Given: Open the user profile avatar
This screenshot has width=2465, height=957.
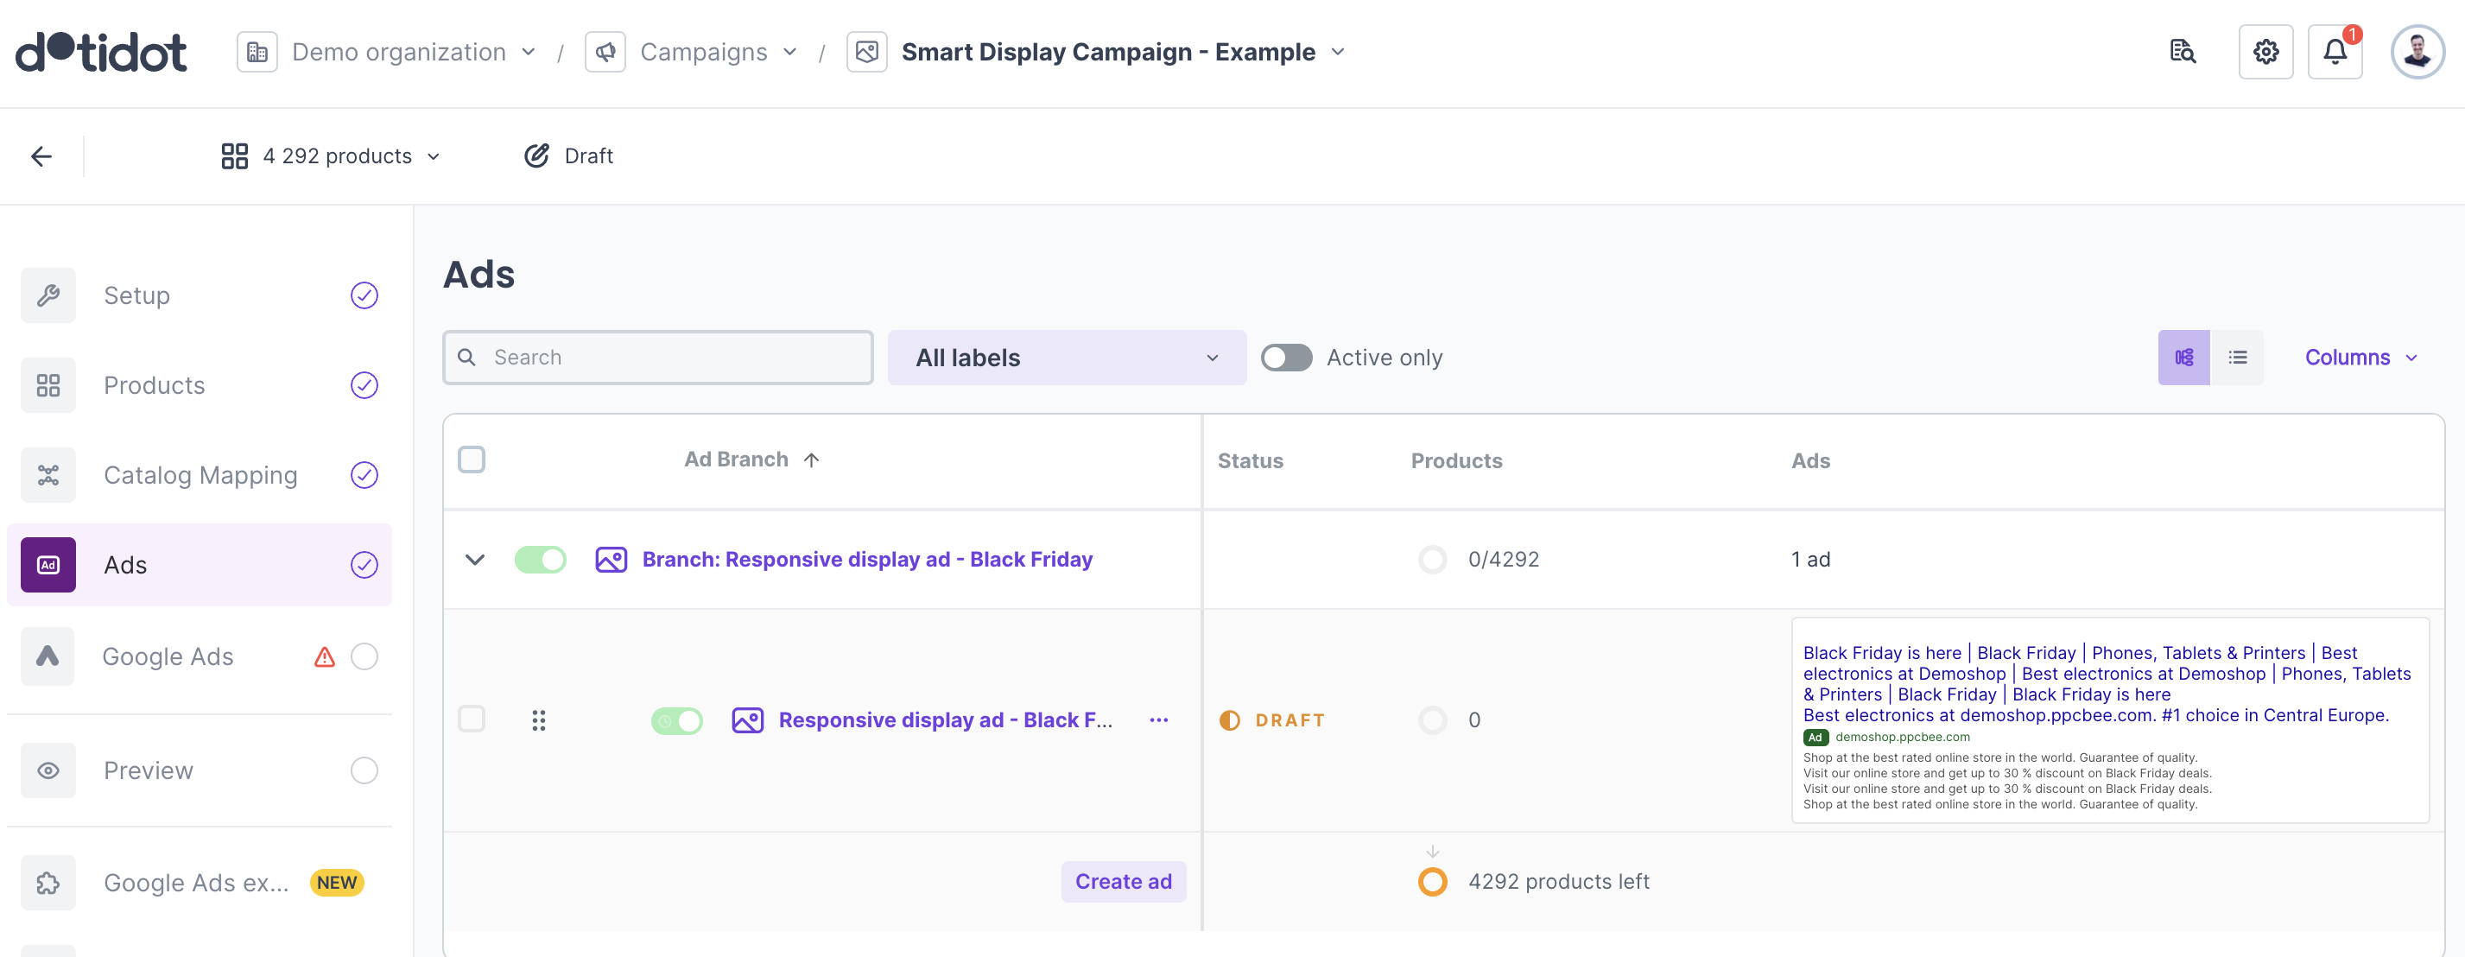Looking at the screenshot, I should (x=2417, y=52).
